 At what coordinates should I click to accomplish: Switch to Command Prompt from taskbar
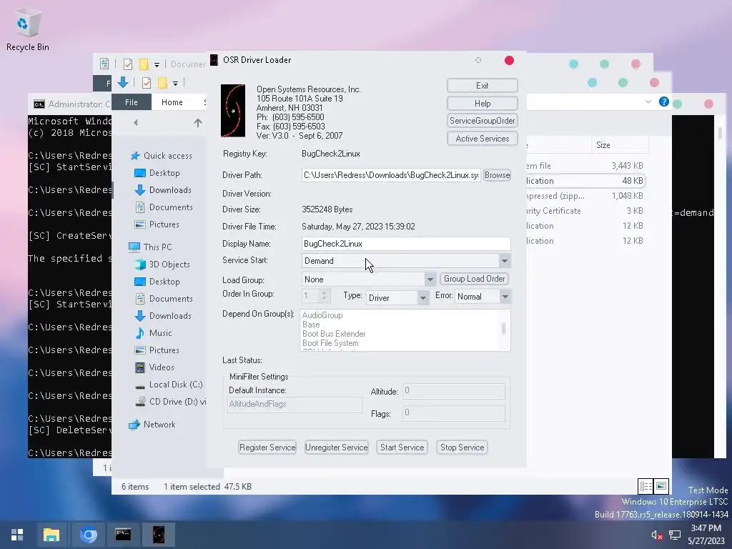pos(123,535)
